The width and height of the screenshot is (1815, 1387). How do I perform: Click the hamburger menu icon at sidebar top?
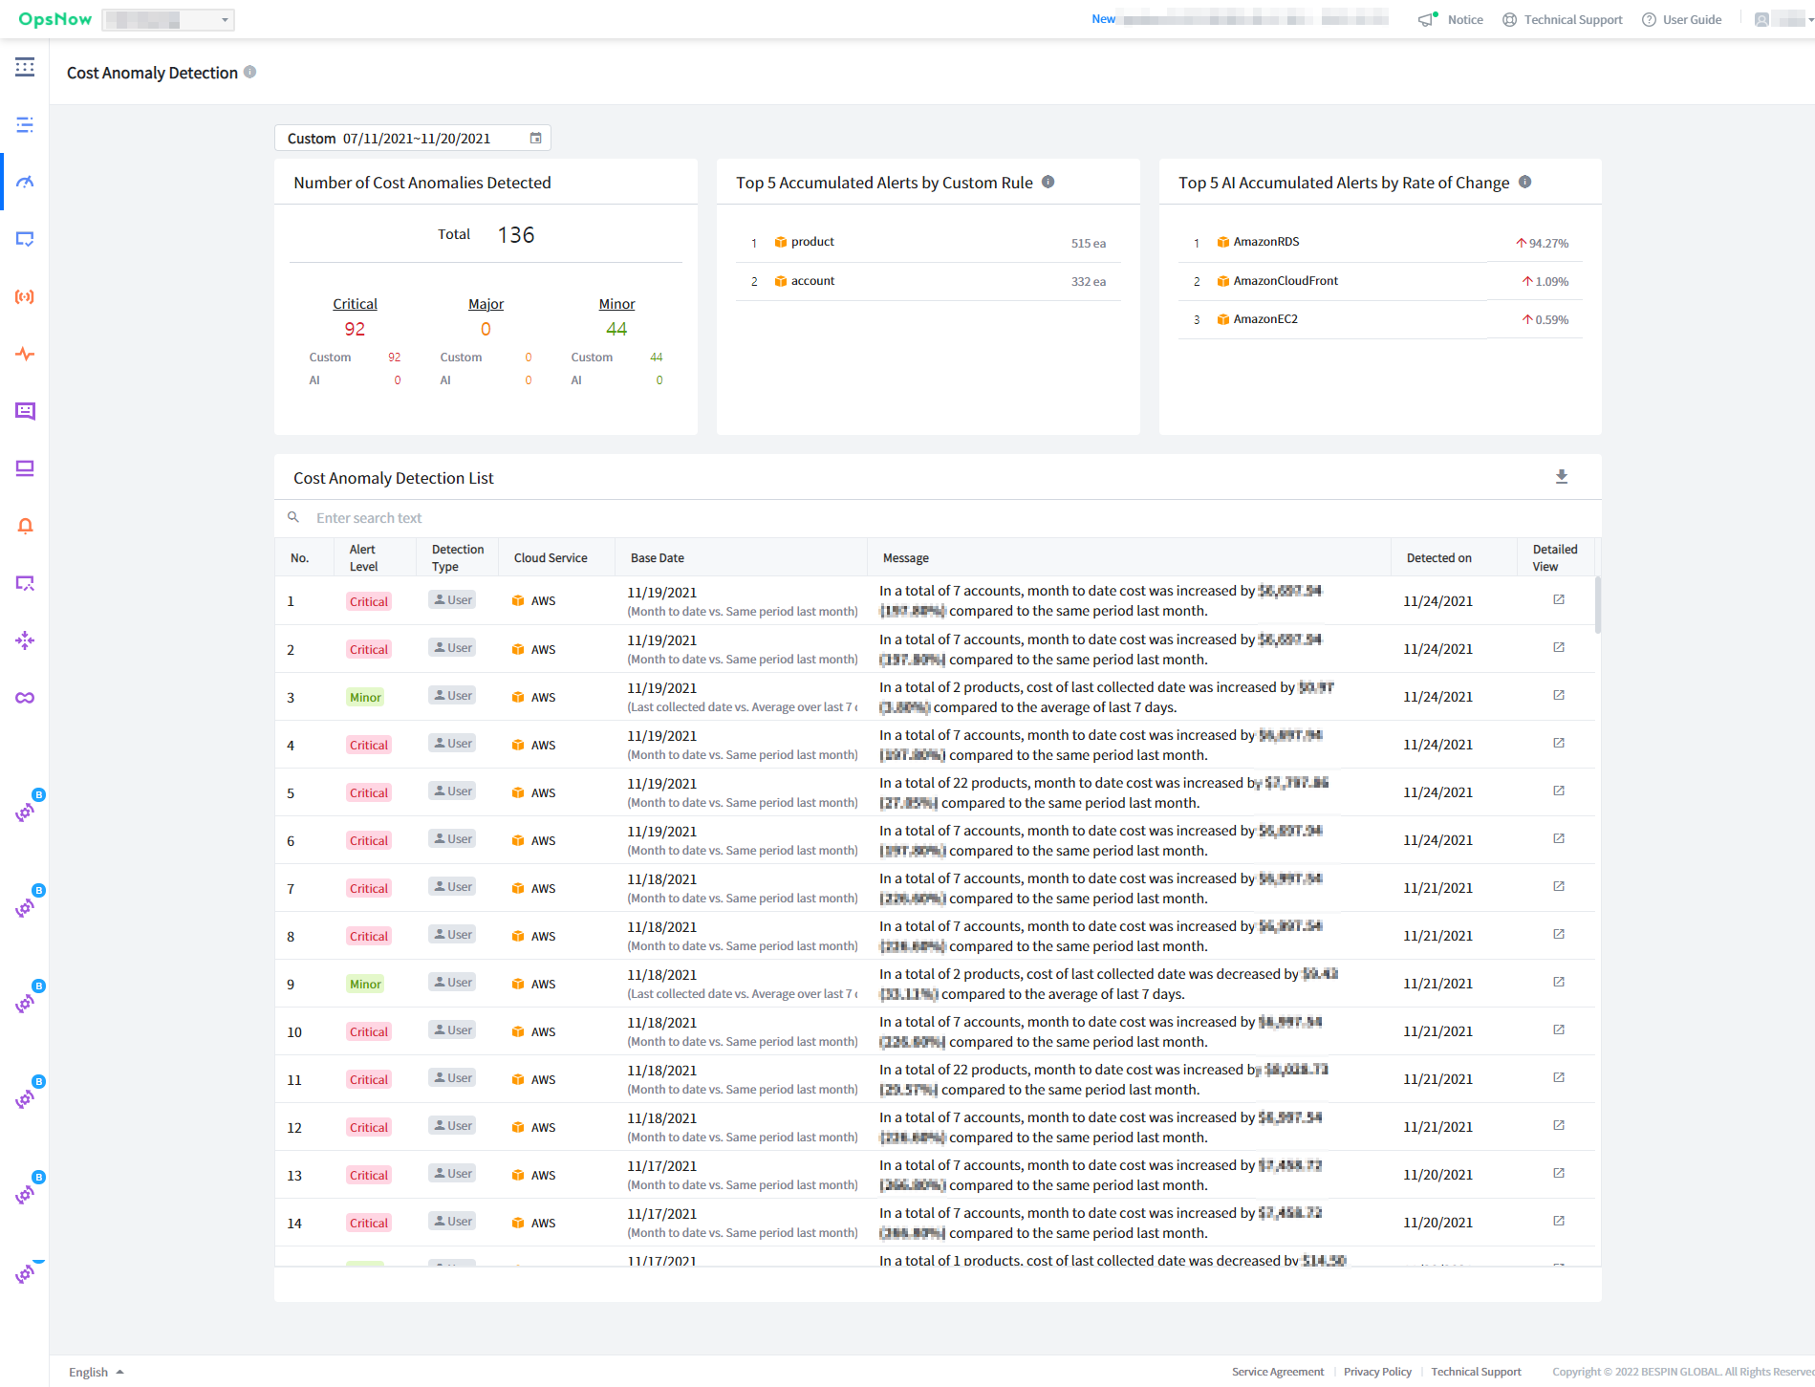25,67
